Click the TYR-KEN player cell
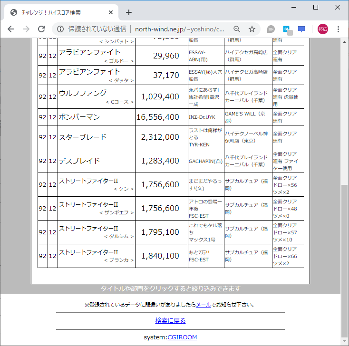Screen dimensions: 349x346 pos(206,137)
